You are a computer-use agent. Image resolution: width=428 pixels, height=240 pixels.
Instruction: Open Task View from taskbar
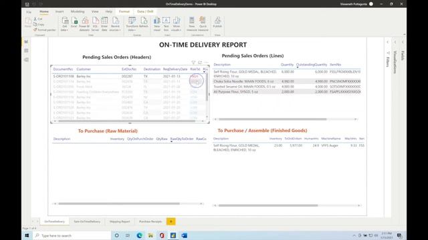(128, 235)
